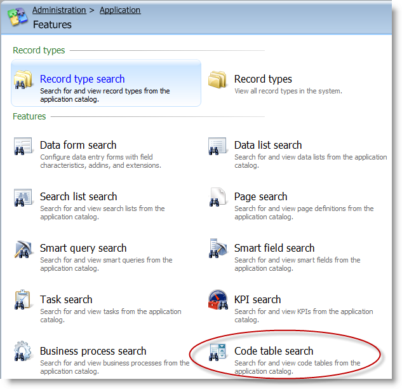402x389 pixels.
Task: Open the Record types title link
Action: coord(263,79)
